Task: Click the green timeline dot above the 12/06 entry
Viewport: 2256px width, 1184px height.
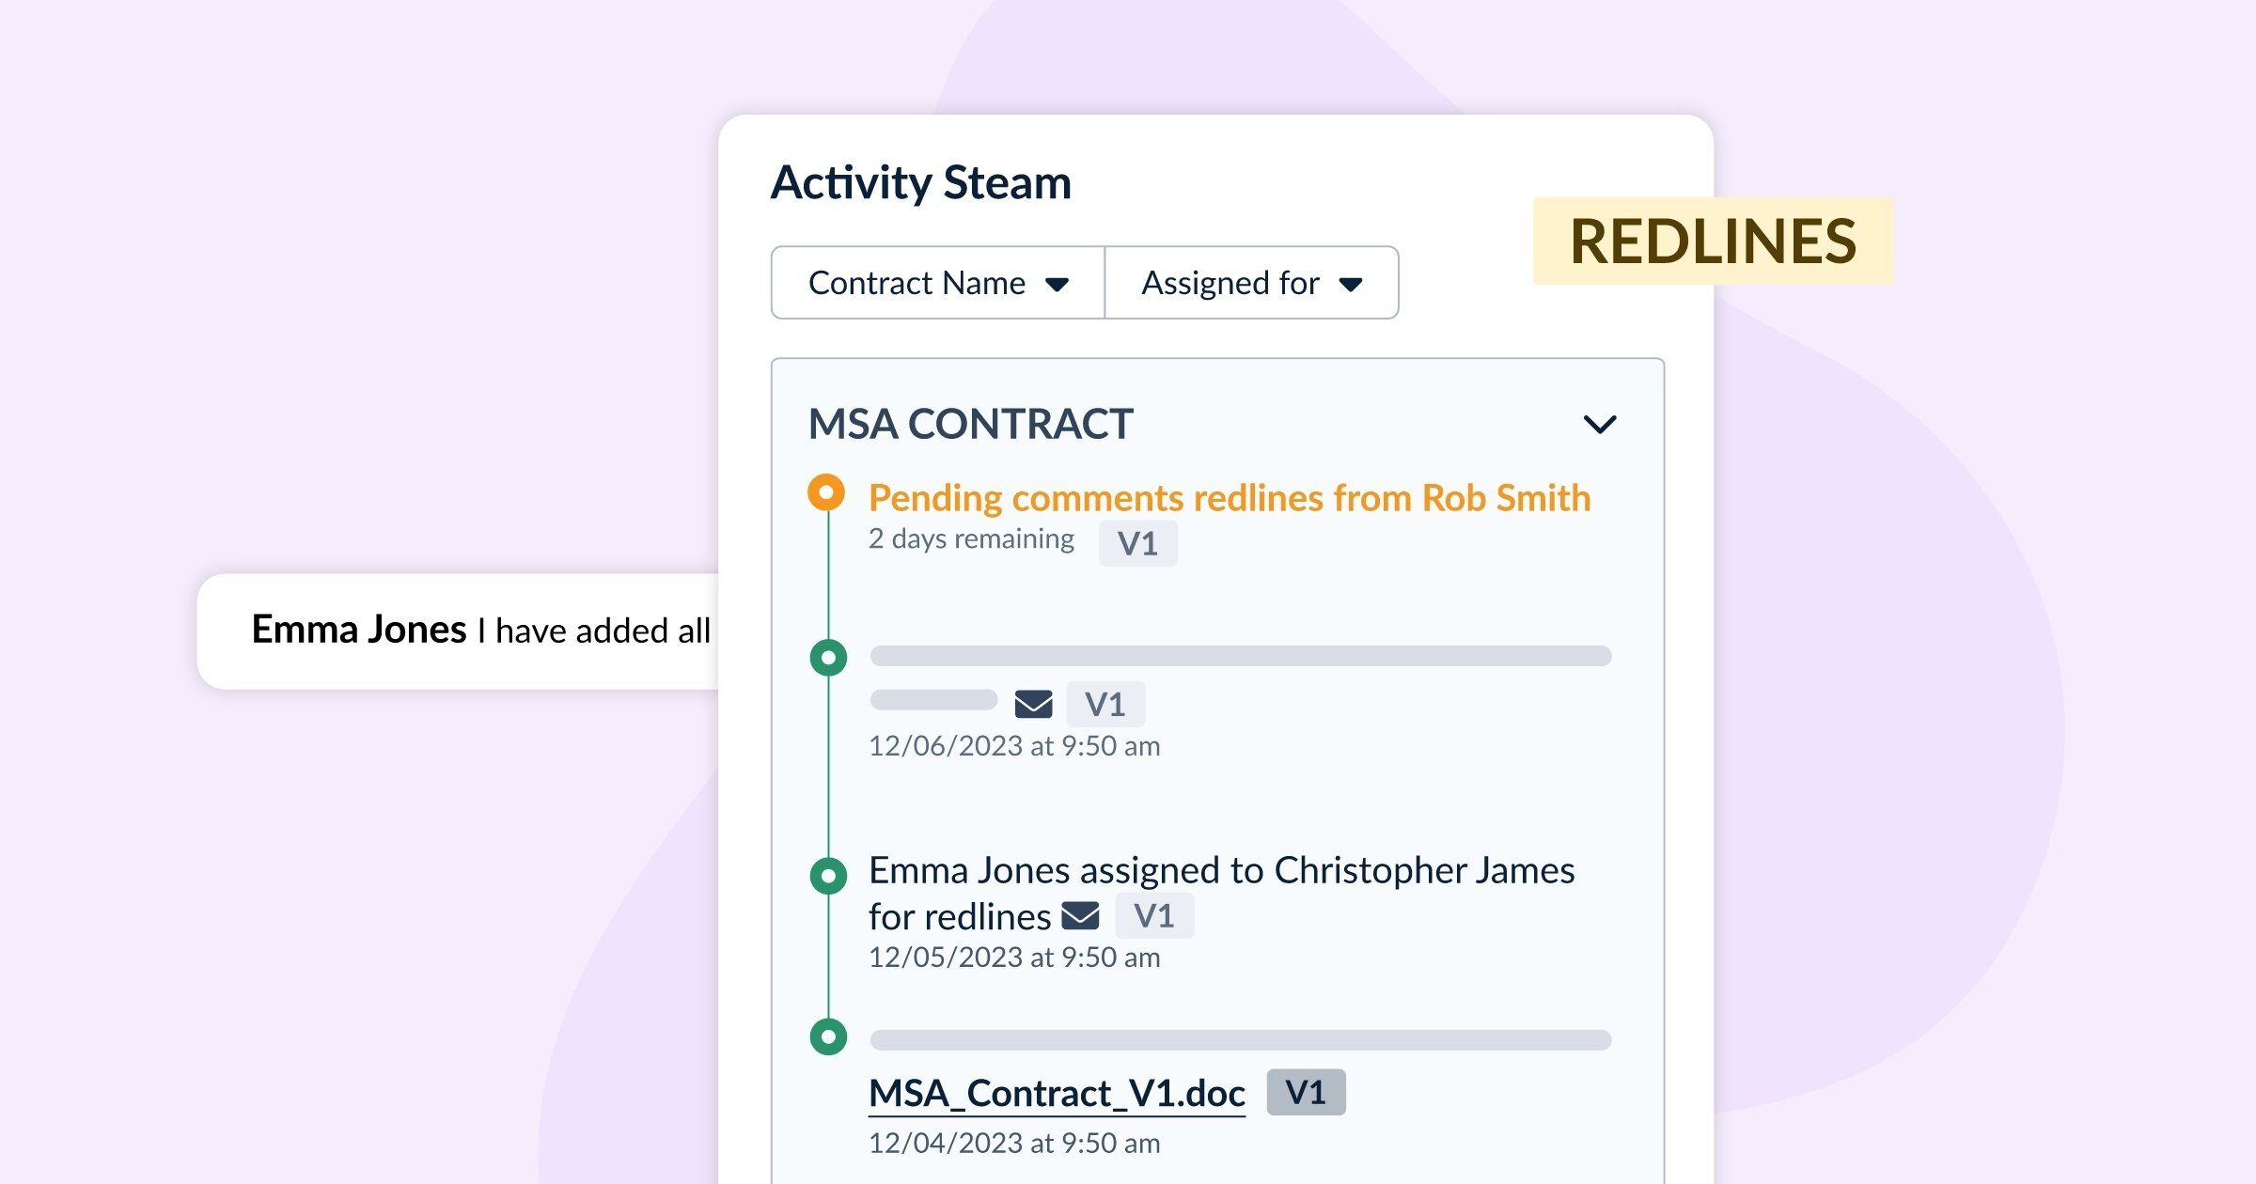Action: click(x=828, y=657)
